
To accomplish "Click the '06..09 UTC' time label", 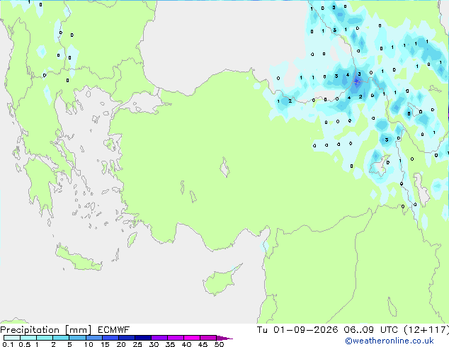I will [x=370, y=330].
